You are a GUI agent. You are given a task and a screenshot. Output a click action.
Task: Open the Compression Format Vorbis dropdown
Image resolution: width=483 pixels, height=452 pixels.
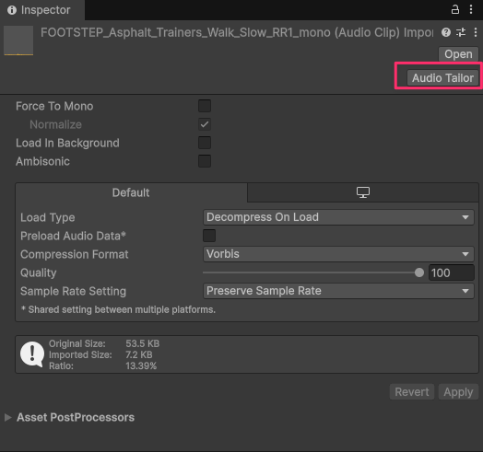tap(338, 254)
